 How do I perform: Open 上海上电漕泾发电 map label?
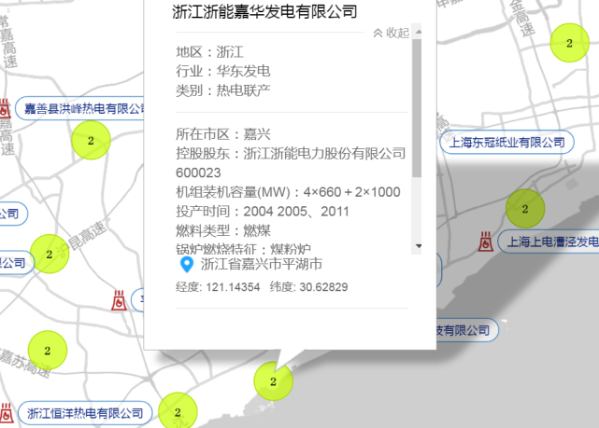(x=549, y=242)
